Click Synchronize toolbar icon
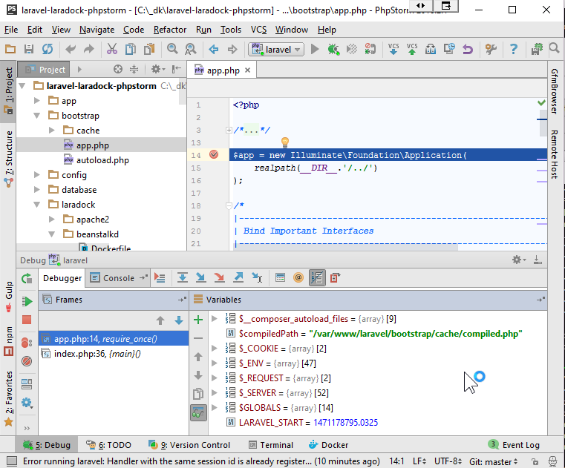 coord(48,49)
